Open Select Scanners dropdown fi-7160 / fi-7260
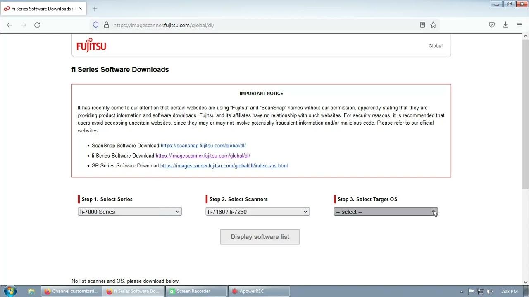529x297 pixels. click(257, 212)
